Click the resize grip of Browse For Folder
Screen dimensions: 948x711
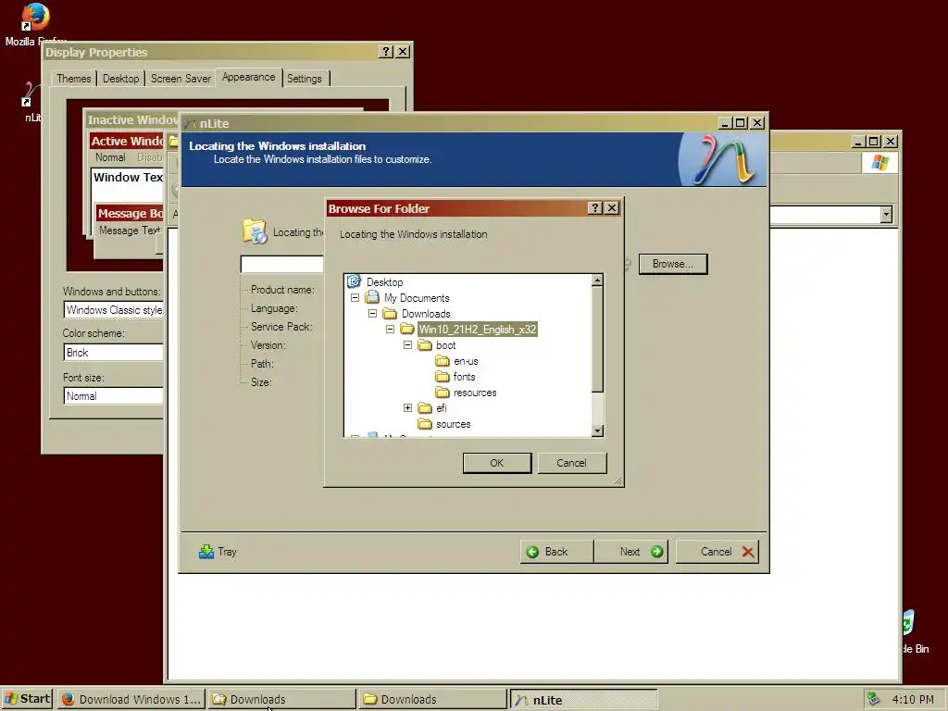(617, 480)
